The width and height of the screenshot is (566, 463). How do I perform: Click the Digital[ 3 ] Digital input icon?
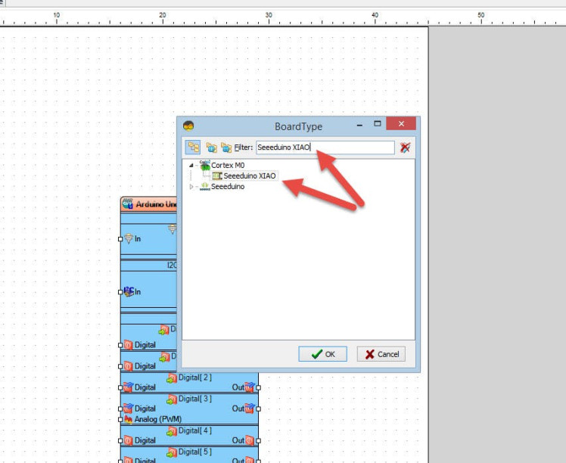click(129, 409)
